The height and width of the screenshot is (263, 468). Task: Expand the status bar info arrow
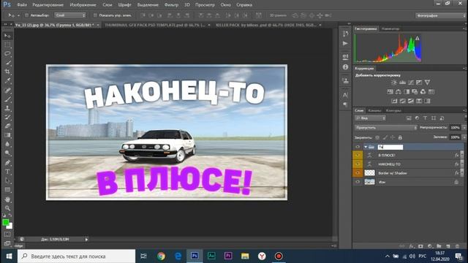(x=86, y=239)
